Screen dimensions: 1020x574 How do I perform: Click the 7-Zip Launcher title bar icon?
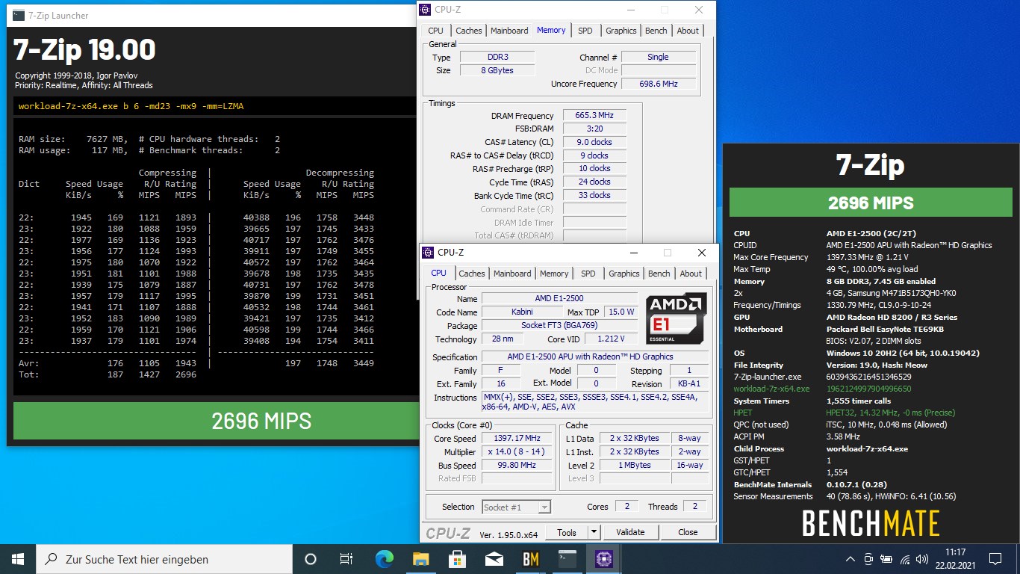pyautogui.click(x=17, y=15)
